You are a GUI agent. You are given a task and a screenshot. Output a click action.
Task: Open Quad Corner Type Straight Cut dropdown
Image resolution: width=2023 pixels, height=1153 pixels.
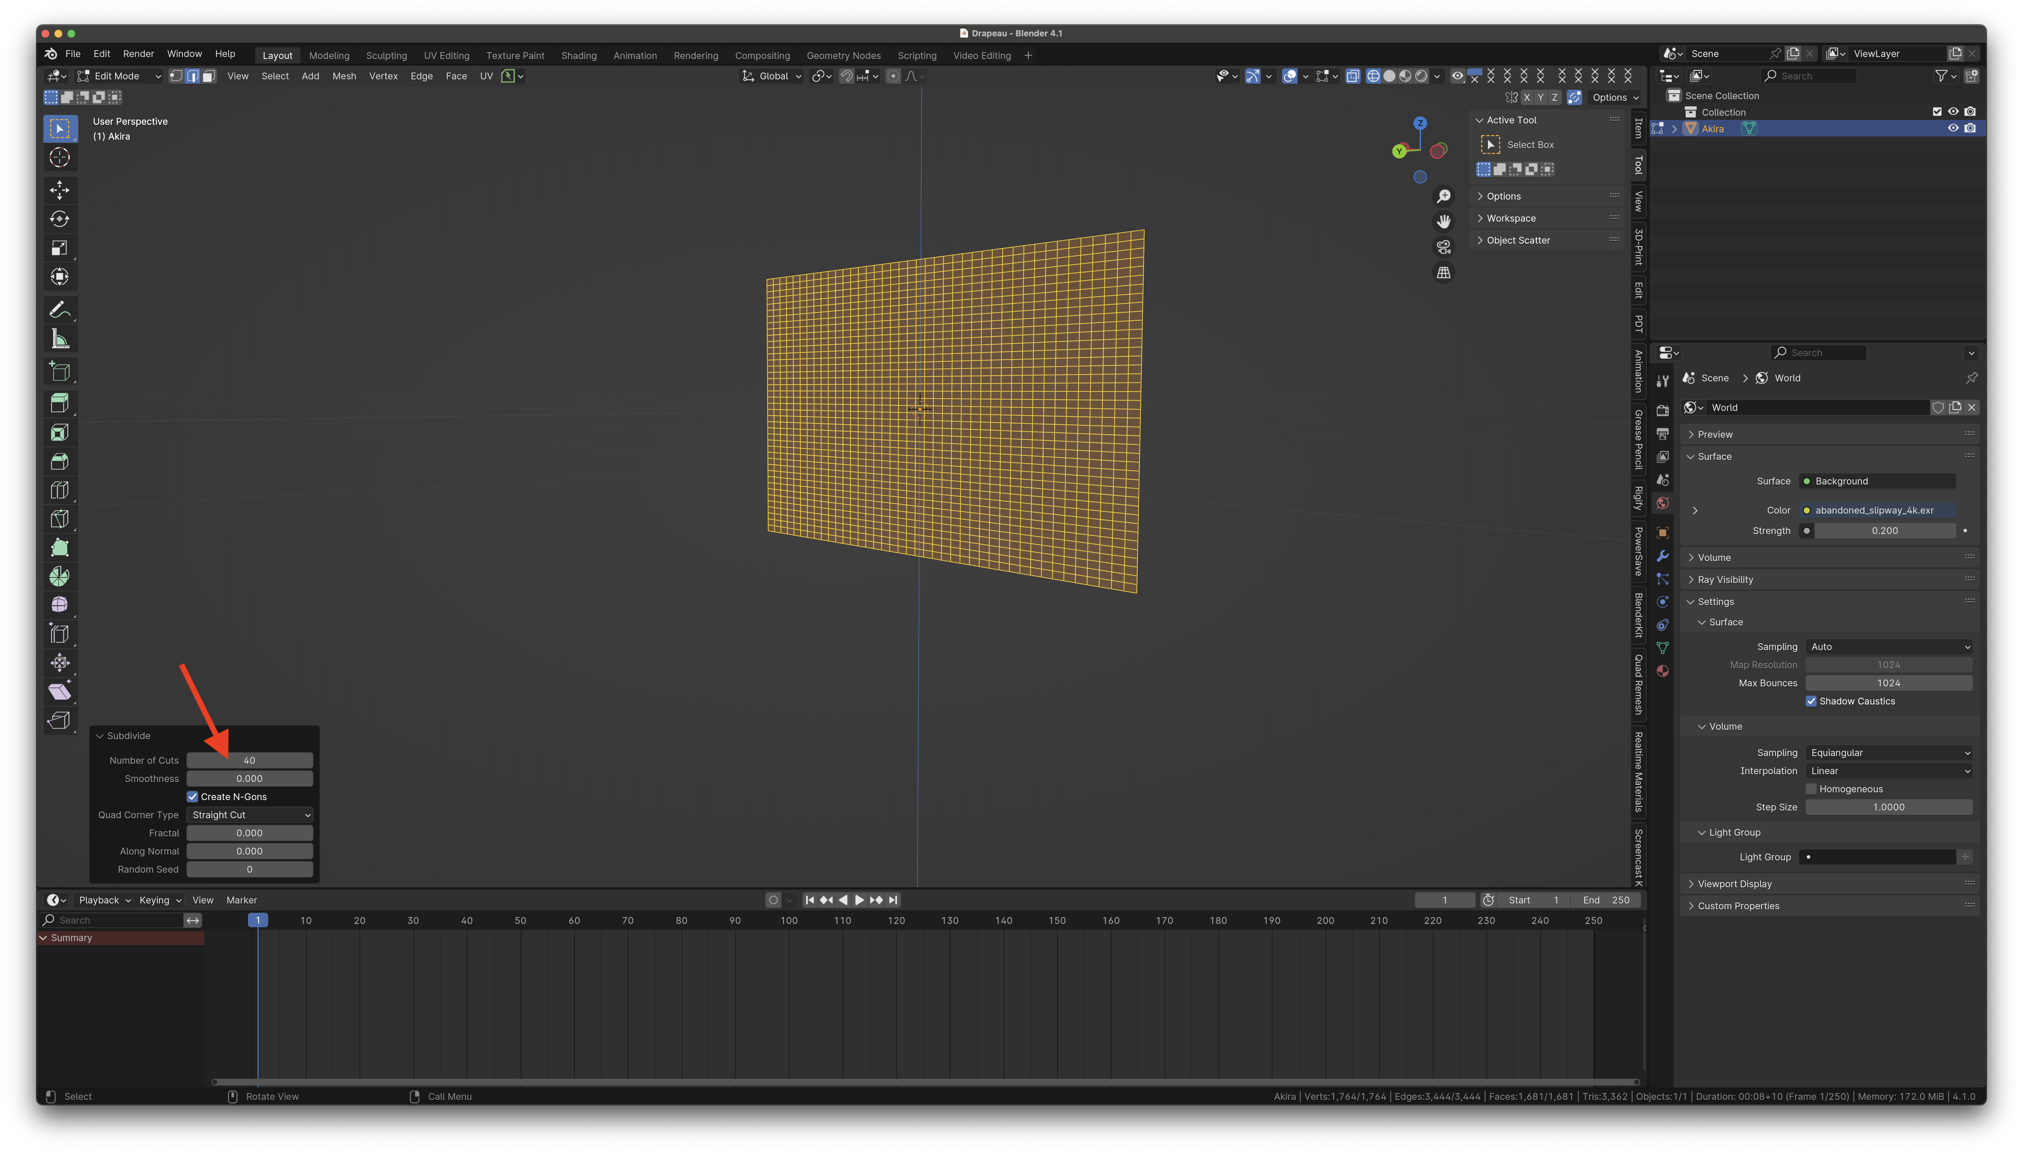(250, 815)
